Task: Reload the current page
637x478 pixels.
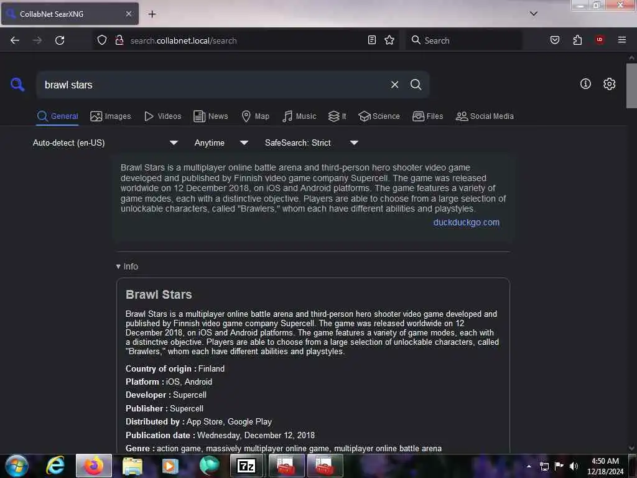Action: click(60, 40)
